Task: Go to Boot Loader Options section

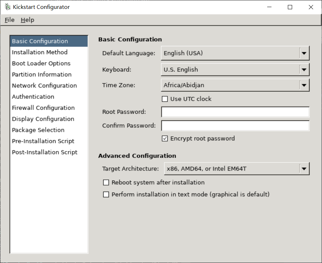Action: [41, 63]
